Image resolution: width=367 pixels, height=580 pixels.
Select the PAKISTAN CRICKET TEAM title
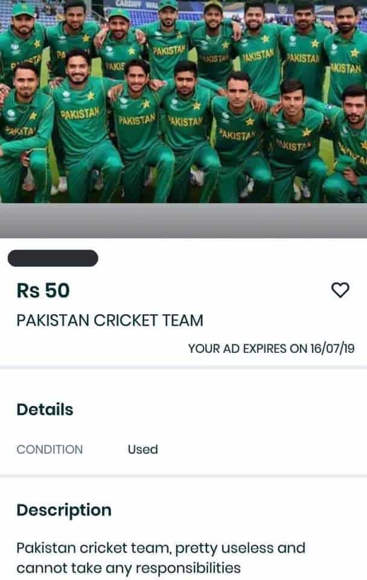point(110,320)
